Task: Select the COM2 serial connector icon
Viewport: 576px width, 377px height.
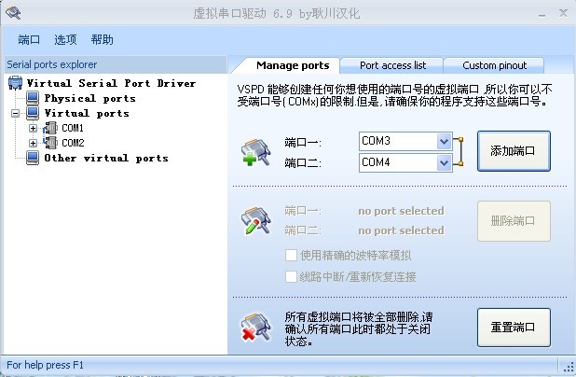Action: click(x=50, y=143)
